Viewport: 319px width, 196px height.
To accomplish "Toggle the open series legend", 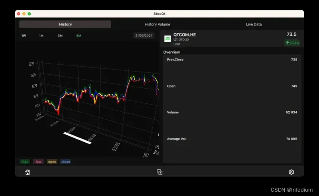I will [52, 161].
